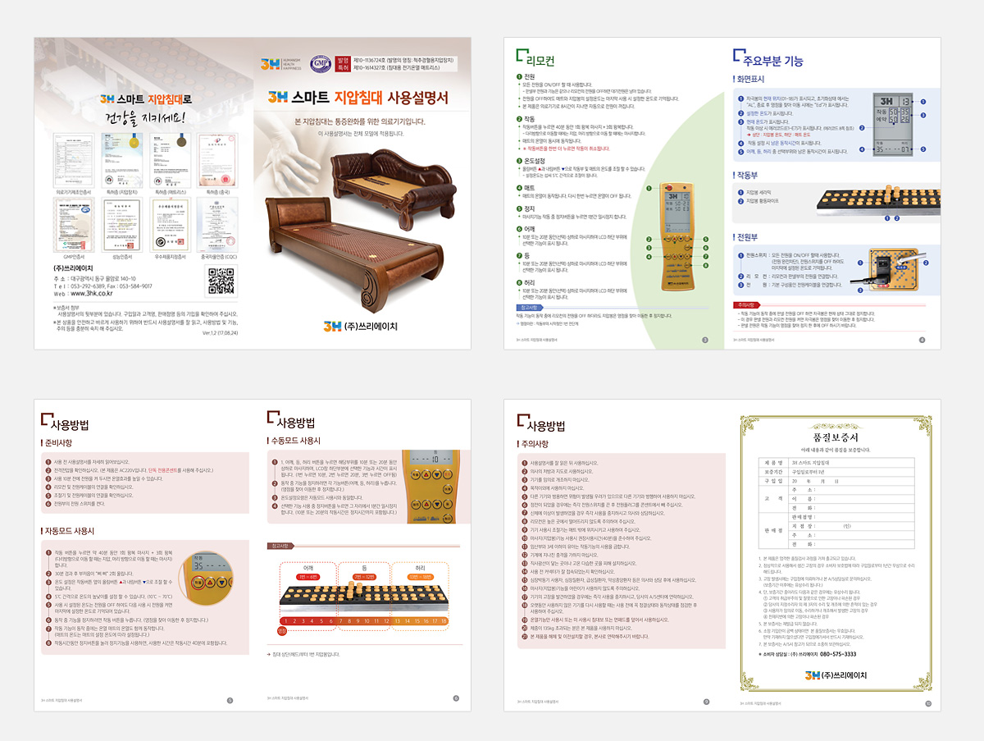Click the green bracket icon beside 리모컨
The width and height of the screenshot is (984, 741).
(522, 57)
